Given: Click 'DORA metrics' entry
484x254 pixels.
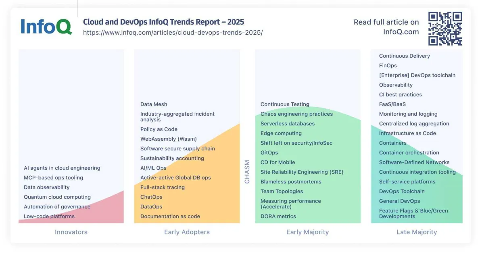Looking at the screenshot, I should point(278,217).
